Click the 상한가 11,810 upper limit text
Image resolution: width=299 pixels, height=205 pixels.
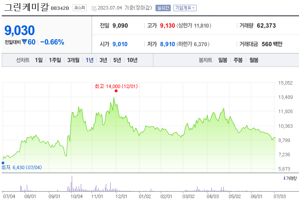(194, 25)
